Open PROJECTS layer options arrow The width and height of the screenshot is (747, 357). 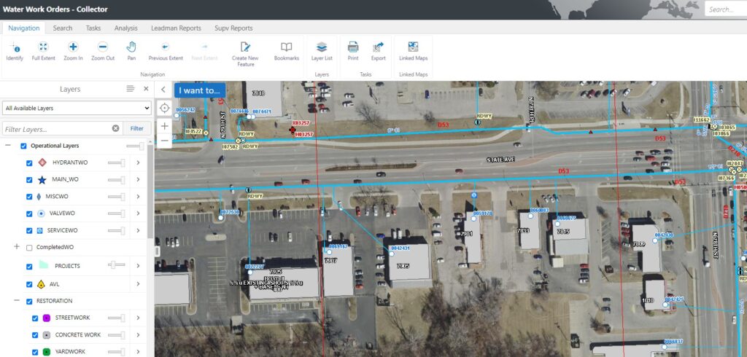click(x=138, y=266)
